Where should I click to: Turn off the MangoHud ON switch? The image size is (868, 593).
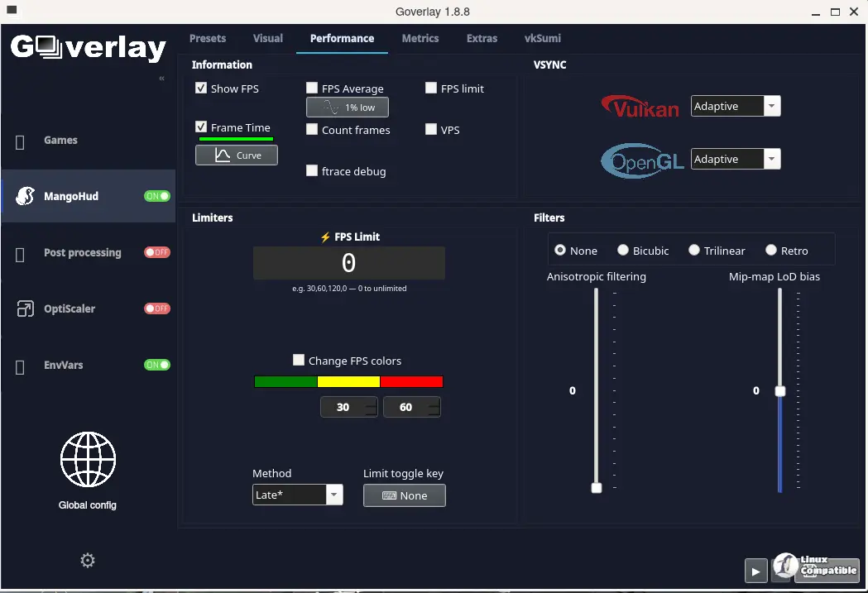157,196
